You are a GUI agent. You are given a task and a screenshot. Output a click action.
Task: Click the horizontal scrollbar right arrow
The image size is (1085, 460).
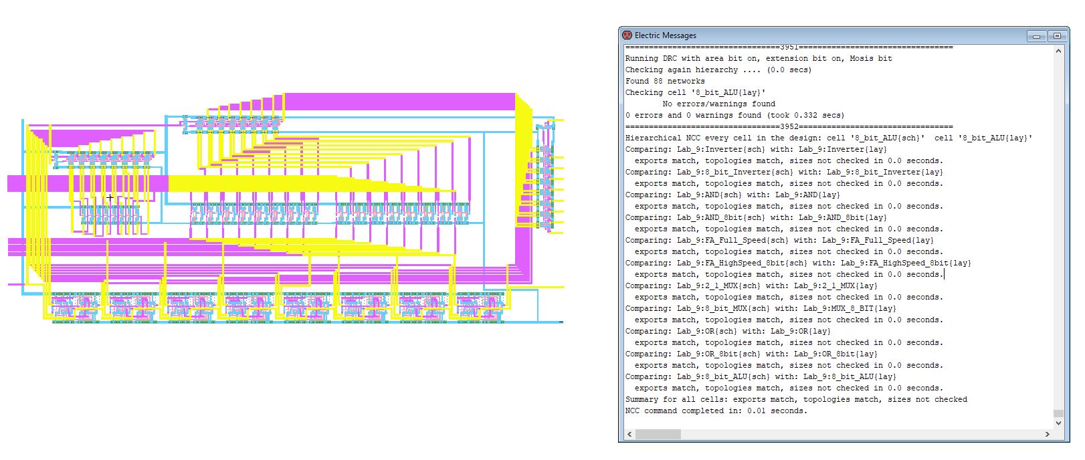[x=1048, y=435]
